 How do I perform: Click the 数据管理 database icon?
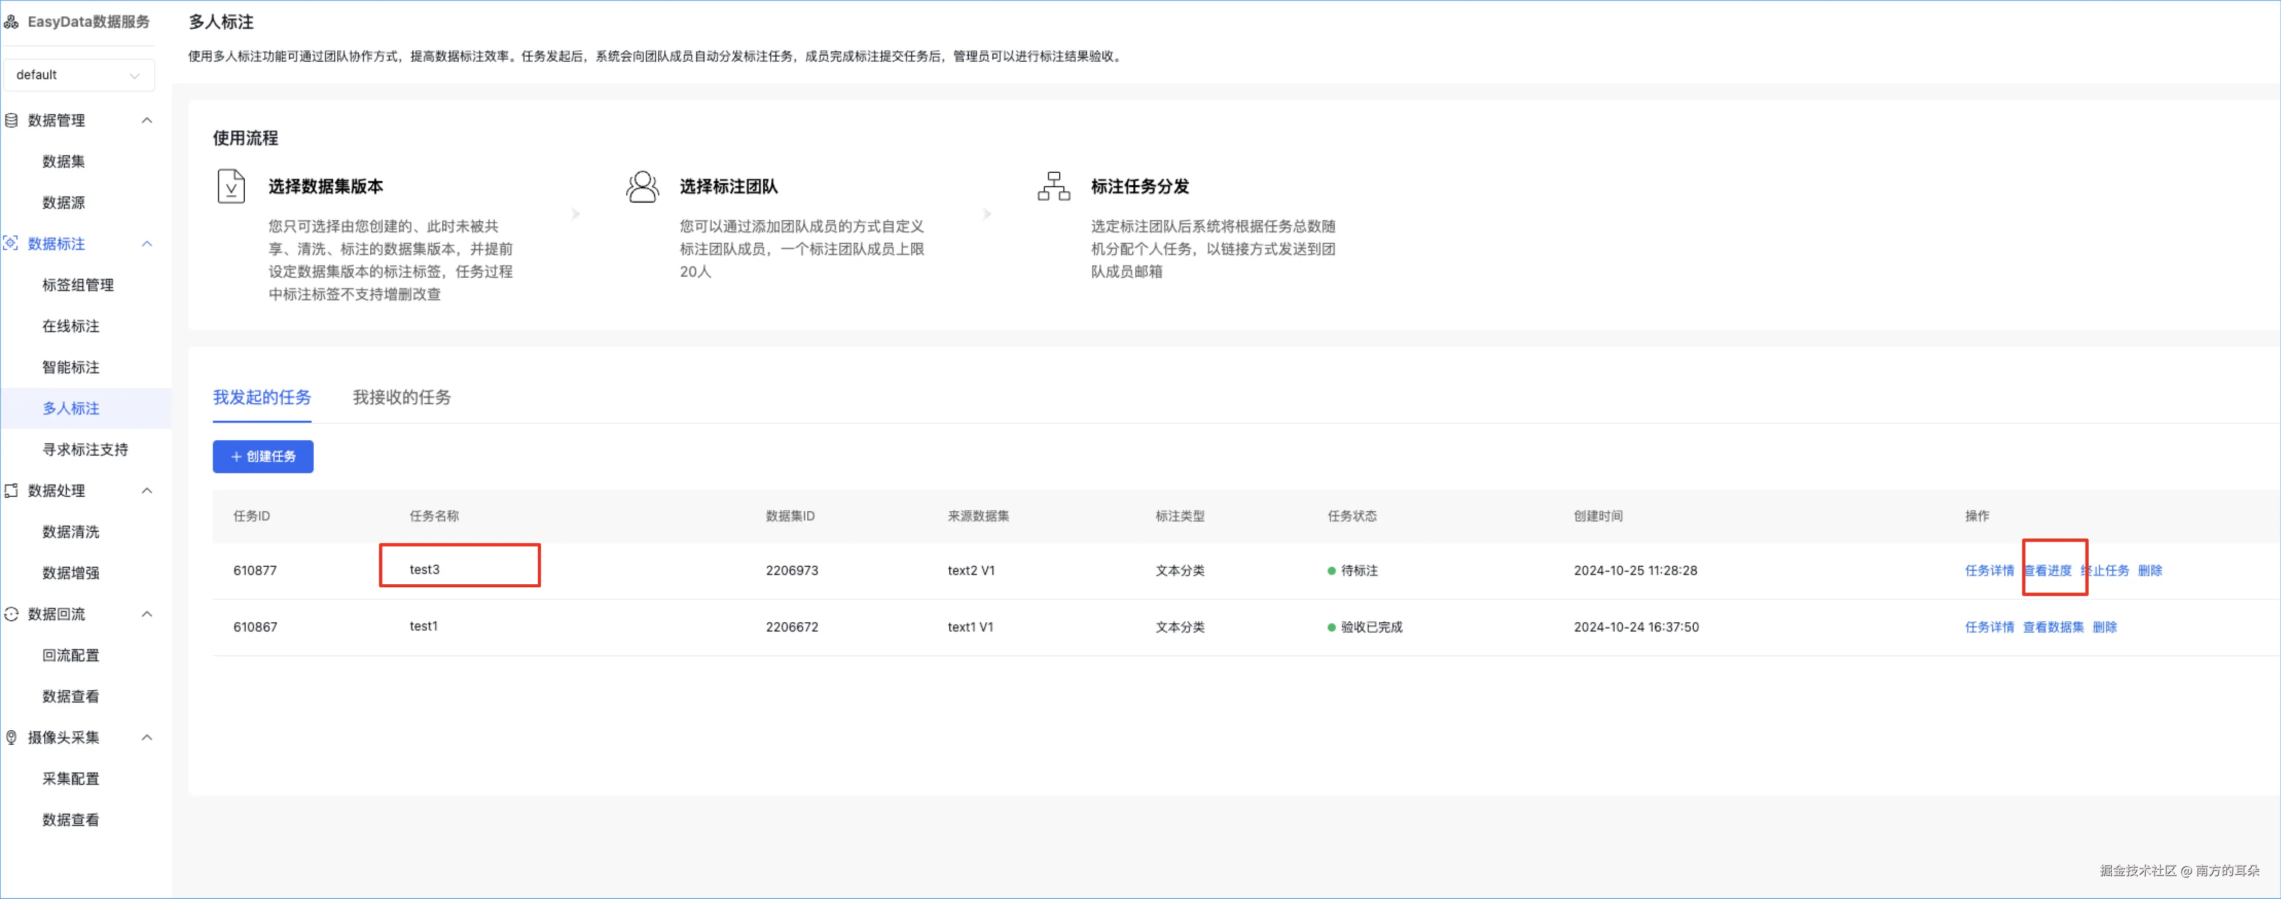[11, 120]
